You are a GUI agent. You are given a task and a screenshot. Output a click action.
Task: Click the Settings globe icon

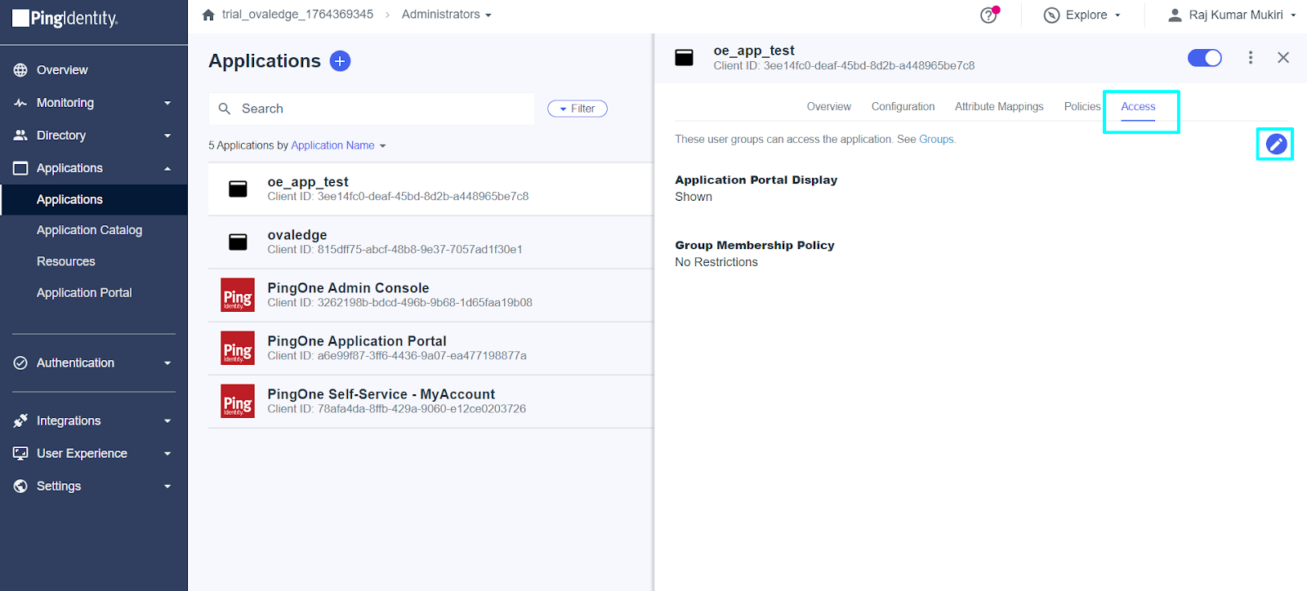coord(20,487)
